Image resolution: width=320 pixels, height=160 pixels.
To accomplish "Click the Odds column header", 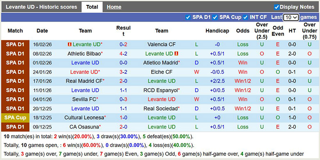I will 242,31.
